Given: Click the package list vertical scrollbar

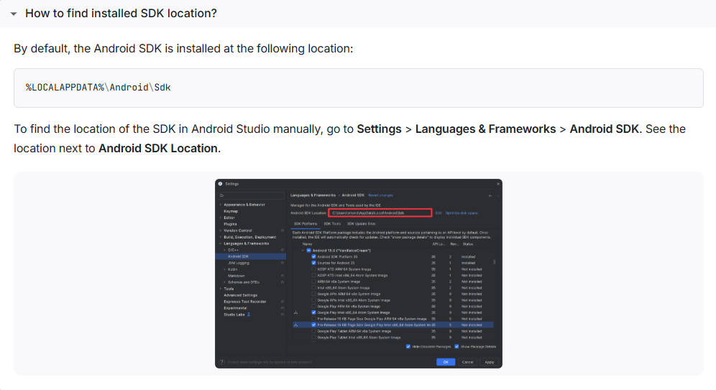Looking at the screenshot, I should [x=494, y=262].
